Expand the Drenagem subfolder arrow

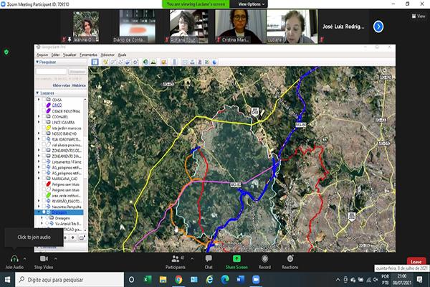click(42, 218)
